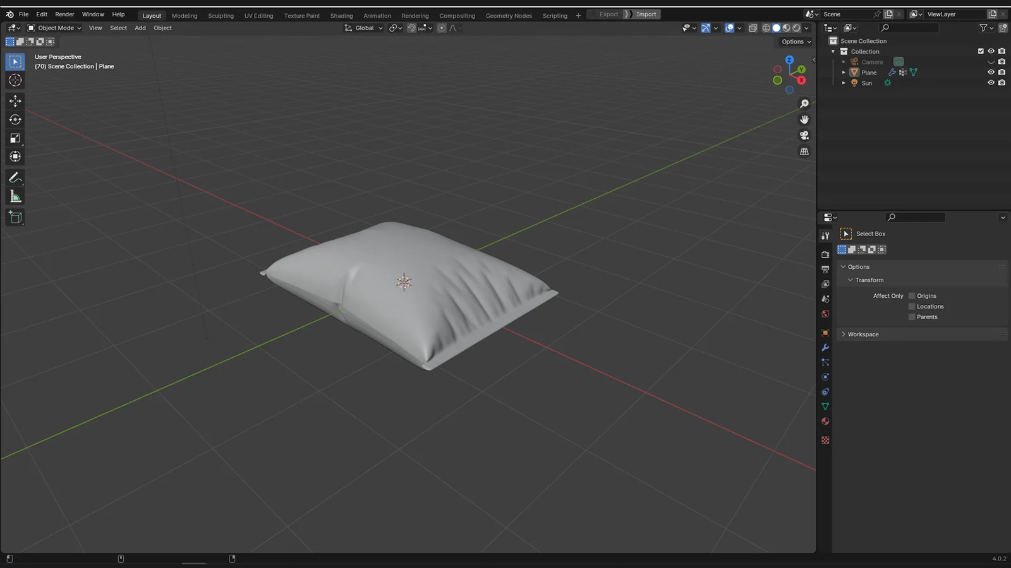Click the Import button in the header
This screenshot has height=568, width=1011.
click(x=646, y=14)
